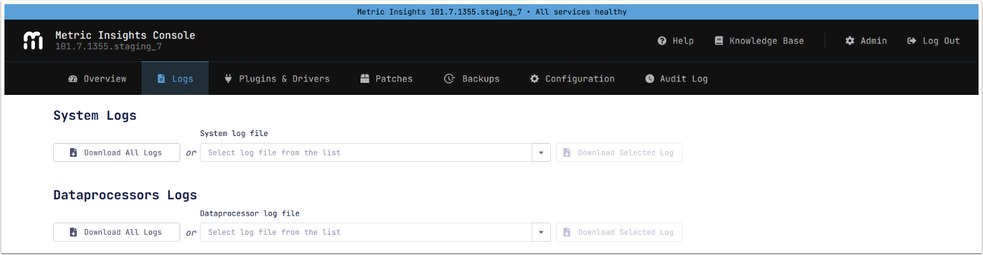Screen dimensions: 983x255
Task: Click the Admin gear icon
Action: [x=850, y=40]
